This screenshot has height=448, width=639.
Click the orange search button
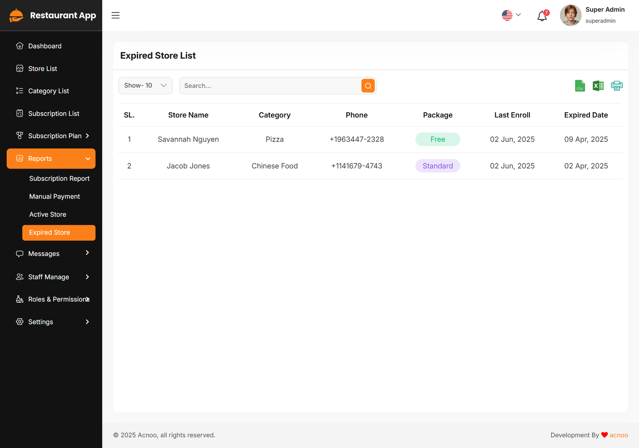pos(368,86)
